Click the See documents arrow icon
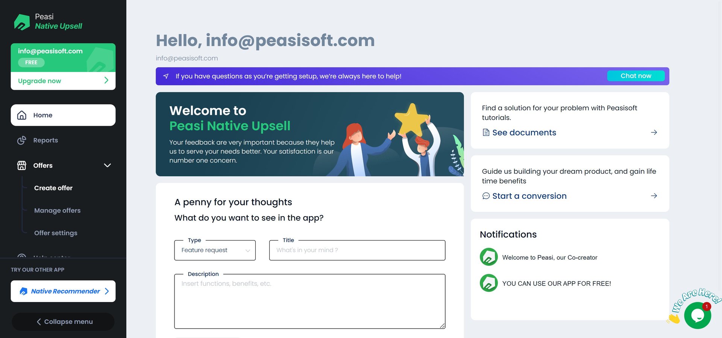 pos(654,132)
